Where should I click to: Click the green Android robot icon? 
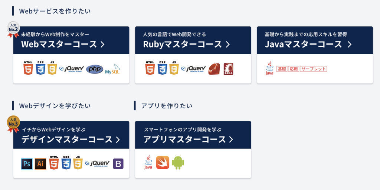[x=178, y=163]
